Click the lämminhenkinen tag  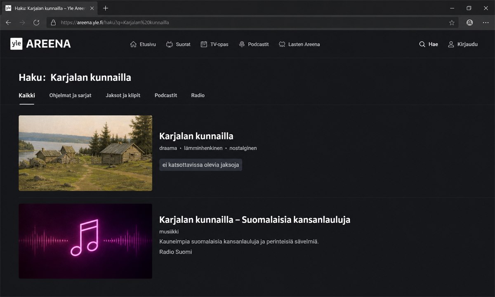point(203,148)
